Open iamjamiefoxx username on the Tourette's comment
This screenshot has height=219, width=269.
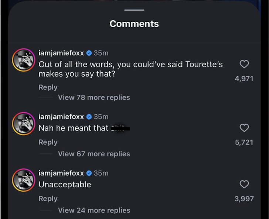[x=61, y=53]
